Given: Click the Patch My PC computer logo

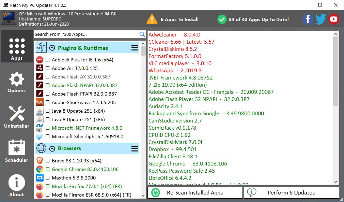Looking at the screenshot, I should click(x=9, y=18).
